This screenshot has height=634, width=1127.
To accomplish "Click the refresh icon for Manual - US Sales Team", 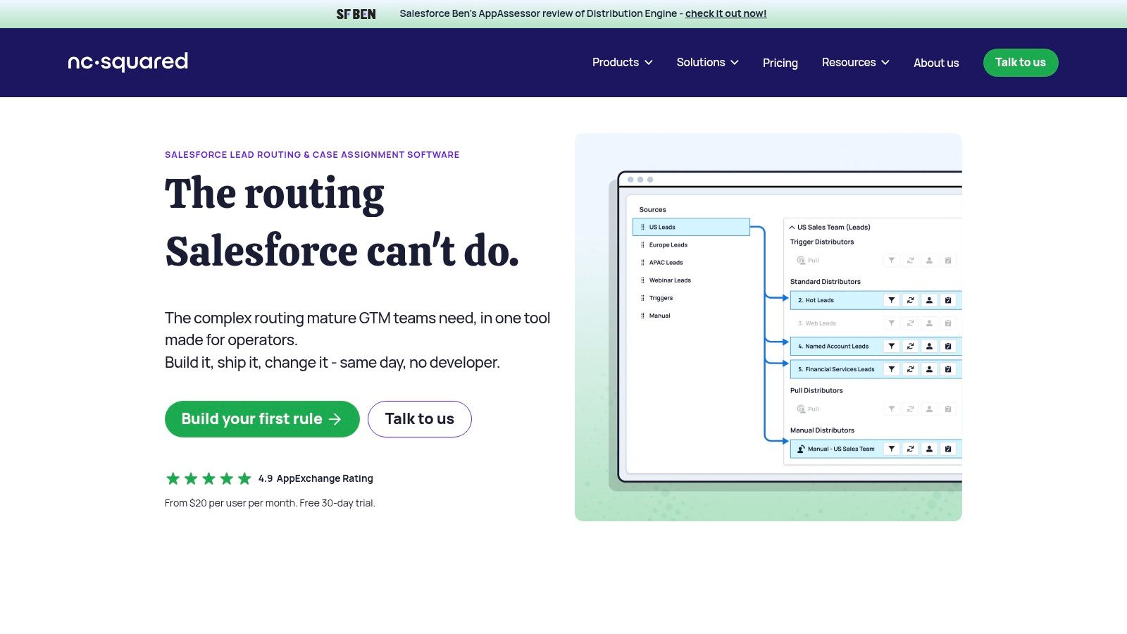I will pyautogui.click(x=911, y=449).
